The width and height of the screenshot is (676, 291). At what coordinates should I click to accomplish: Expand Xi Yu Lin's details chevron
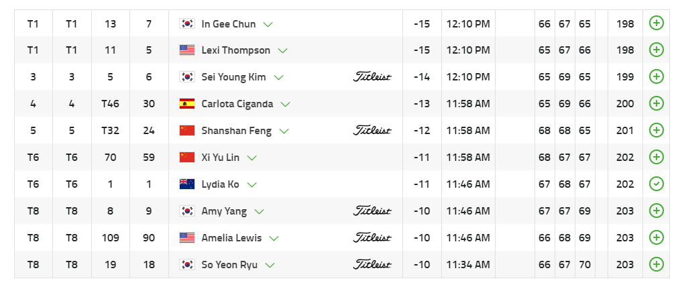tap(252, 158)
